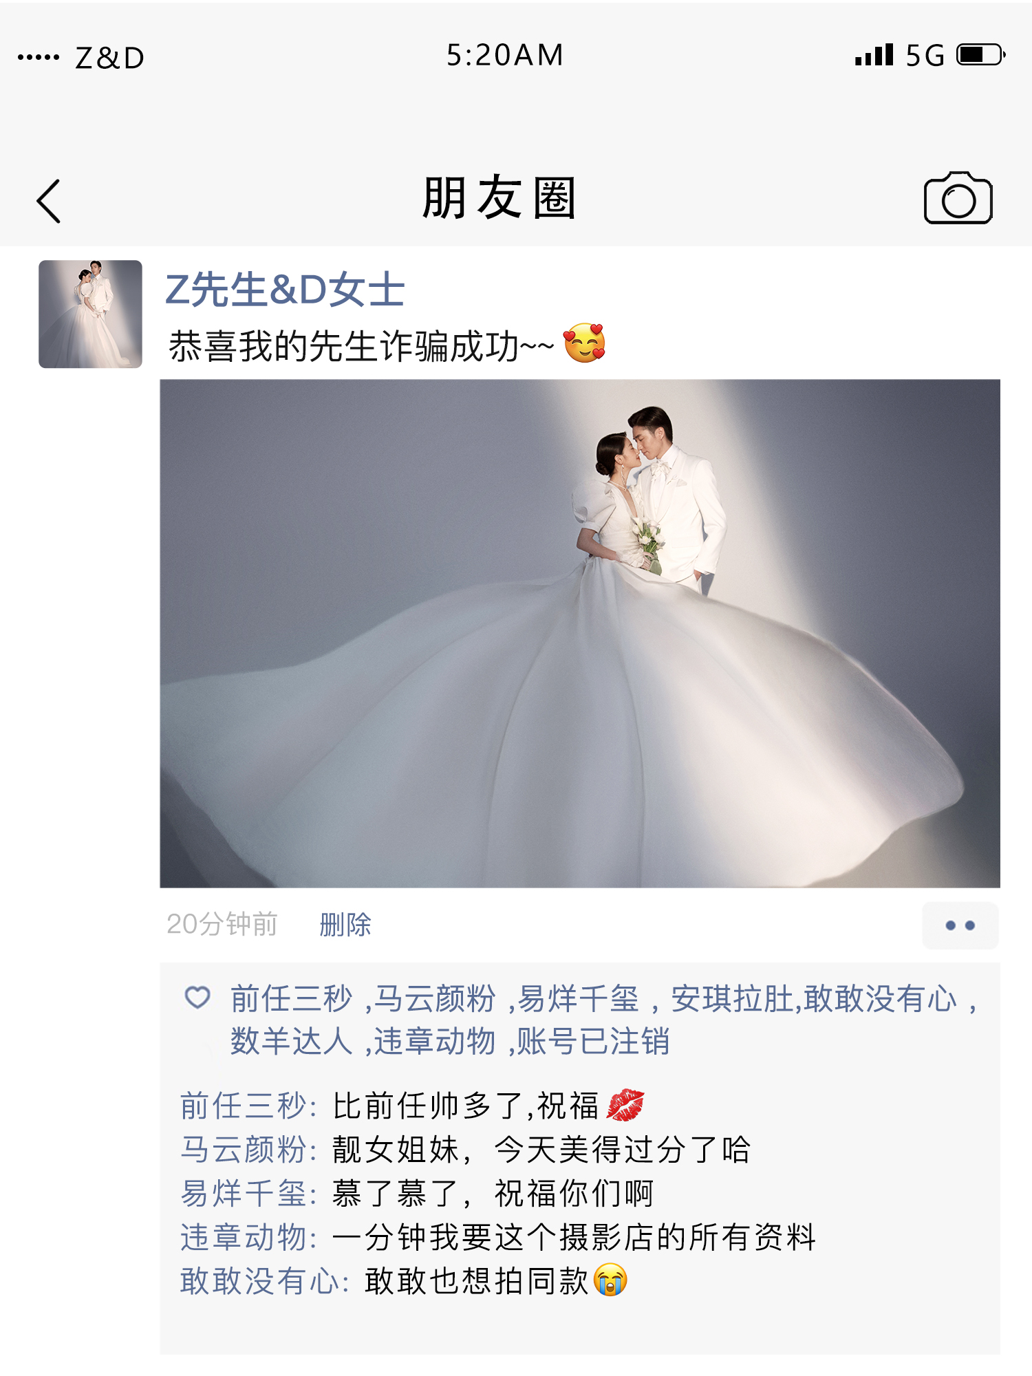Tap the heart likes icon
This screenshot has height=1376, width=1032.
coord(197,998)
